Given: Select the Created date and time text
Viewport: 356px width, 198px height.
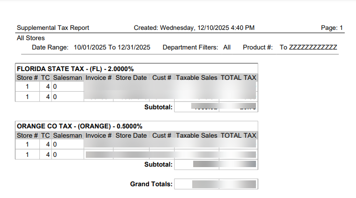Looking at the screenshot, I should (194, 28).
